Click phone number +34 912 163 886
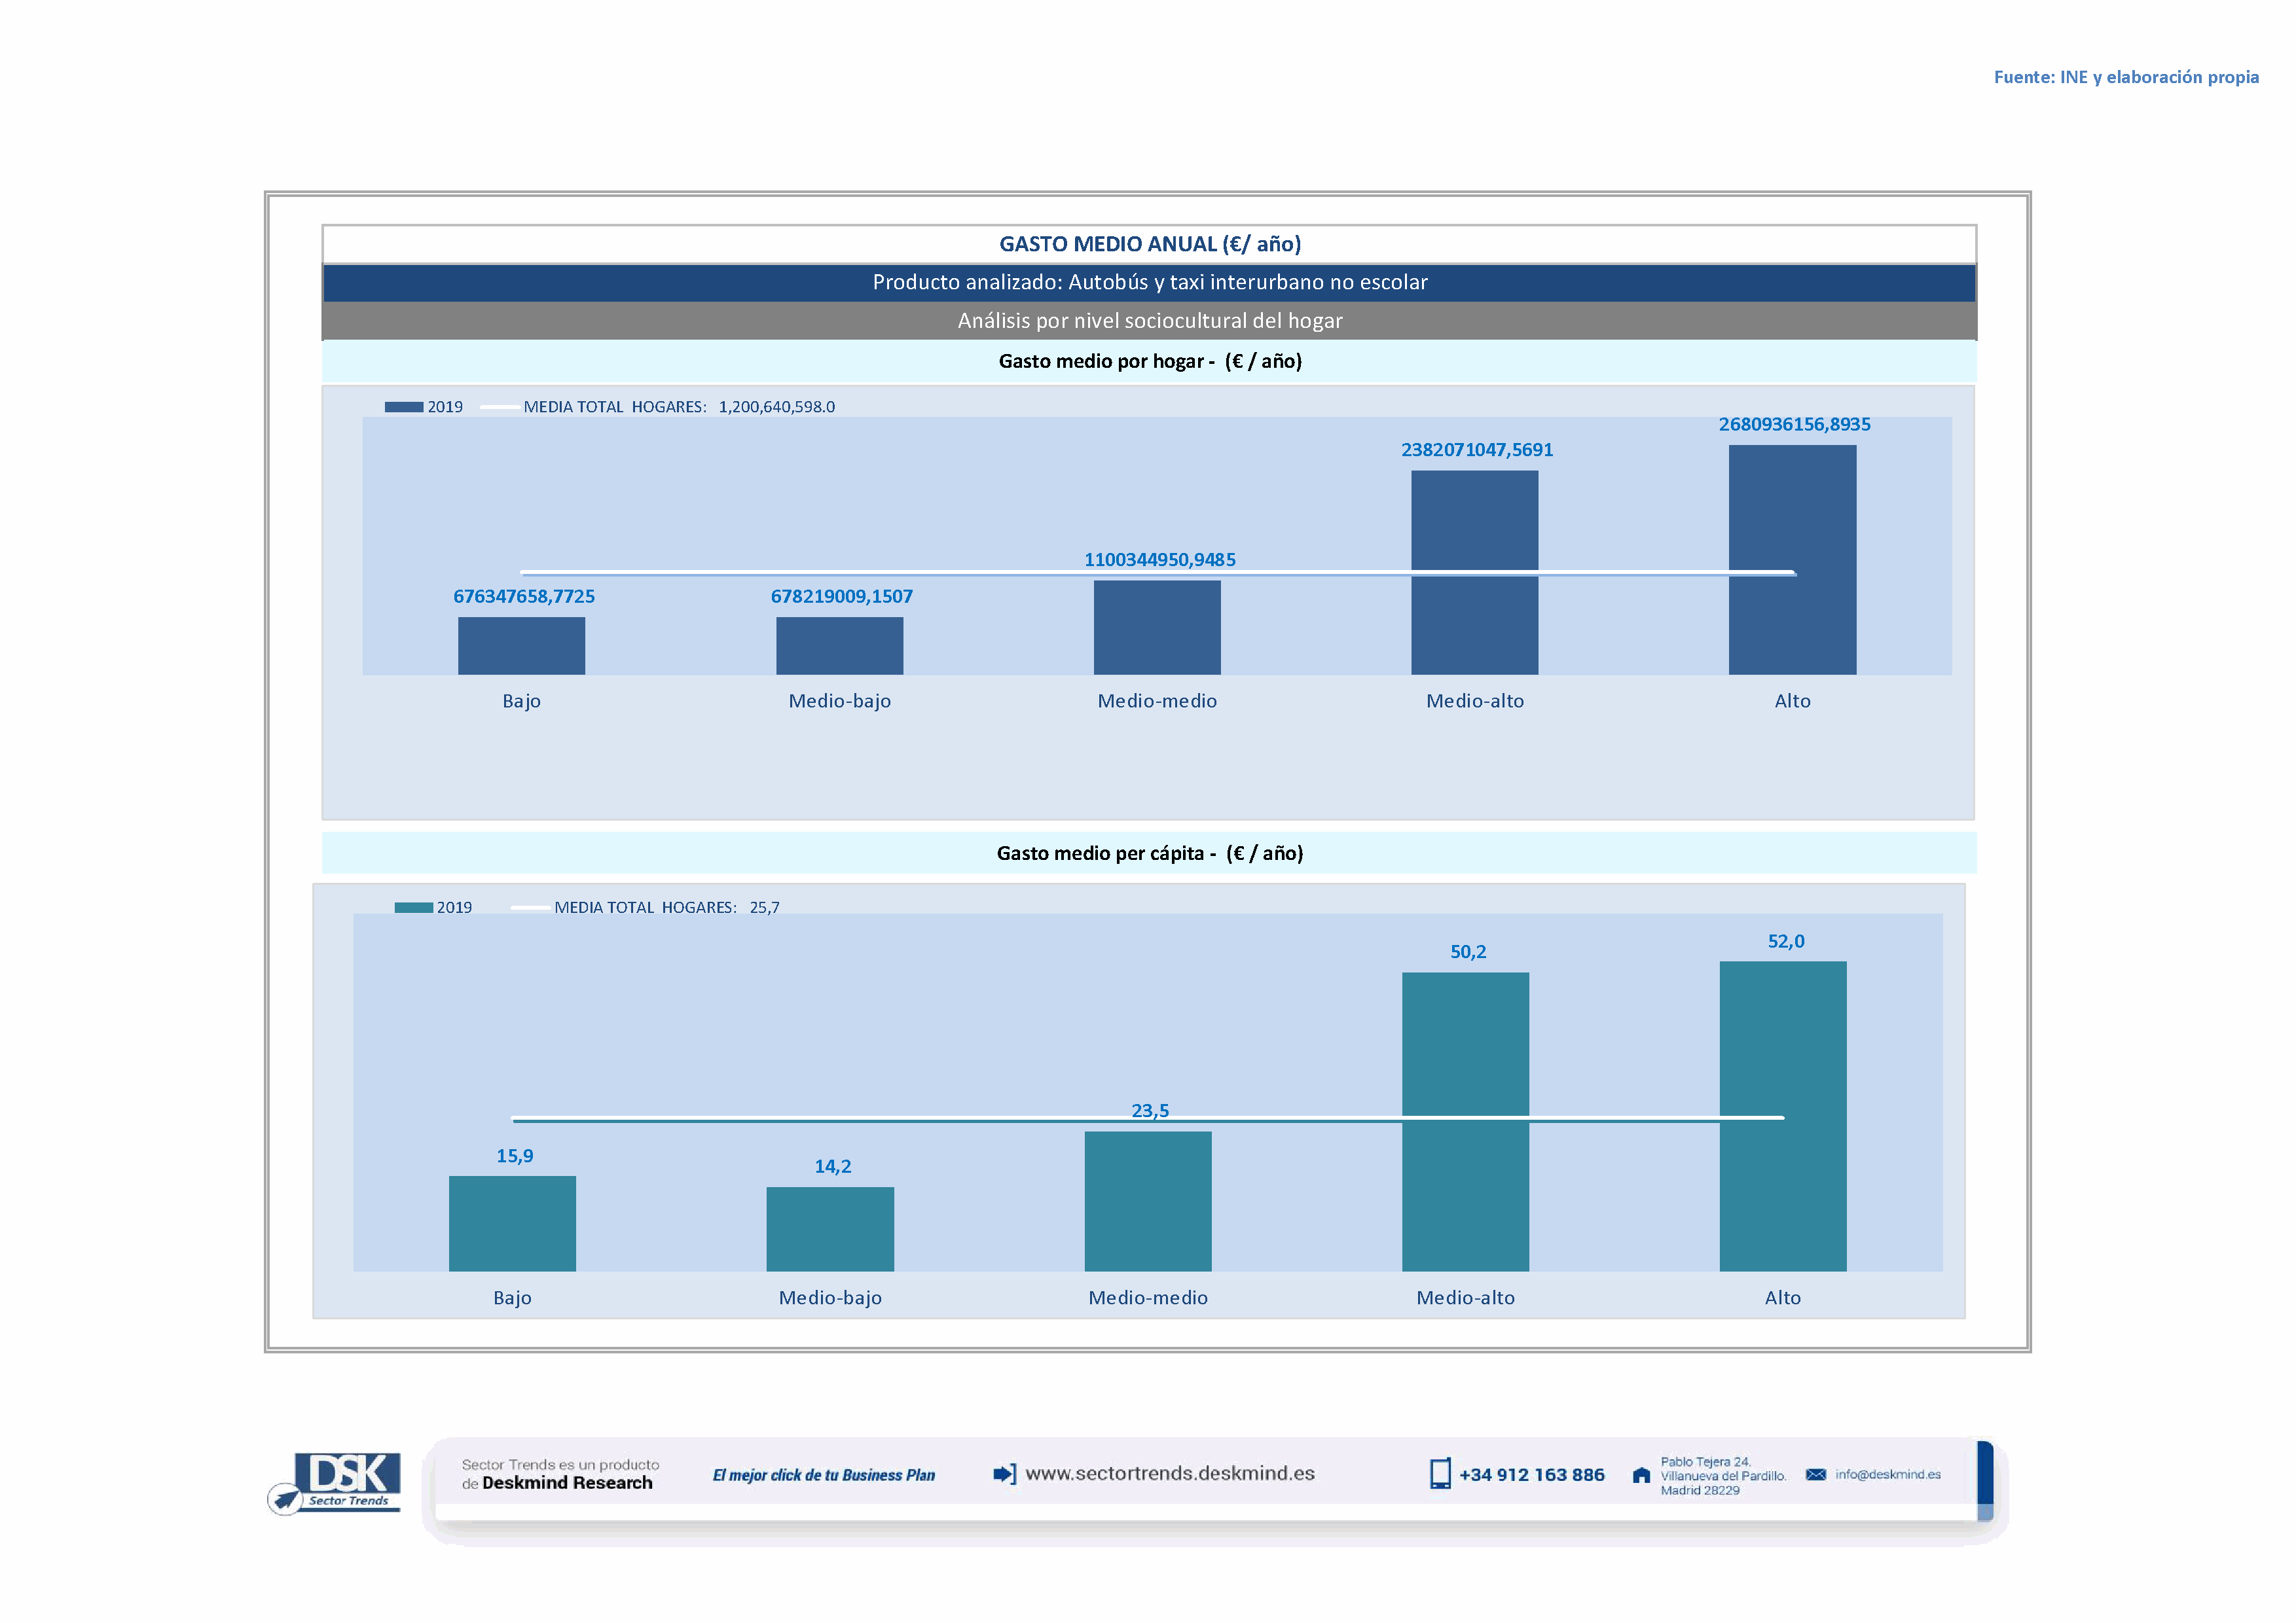Viewport: 2296px width, 1623px height. pyautogui.click(x=1531, y=1475)
